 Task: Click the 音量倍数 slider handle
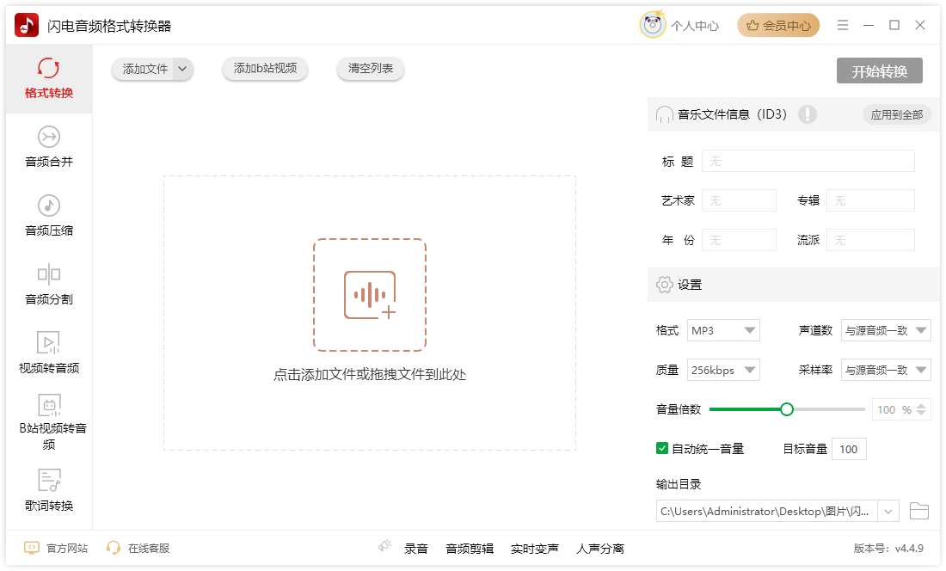click(x=786, y=409)
